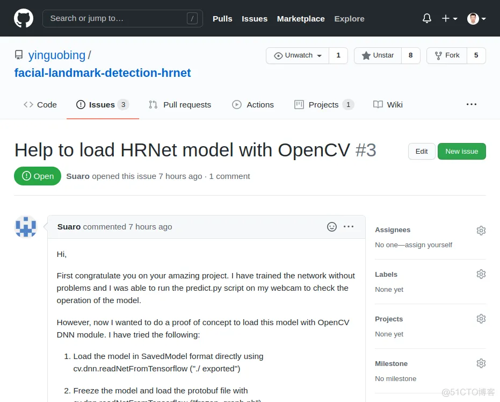The width and height of the screenshot is (500, 402).
Task: Switch to the Actions tab
Action: pos(253,105)
